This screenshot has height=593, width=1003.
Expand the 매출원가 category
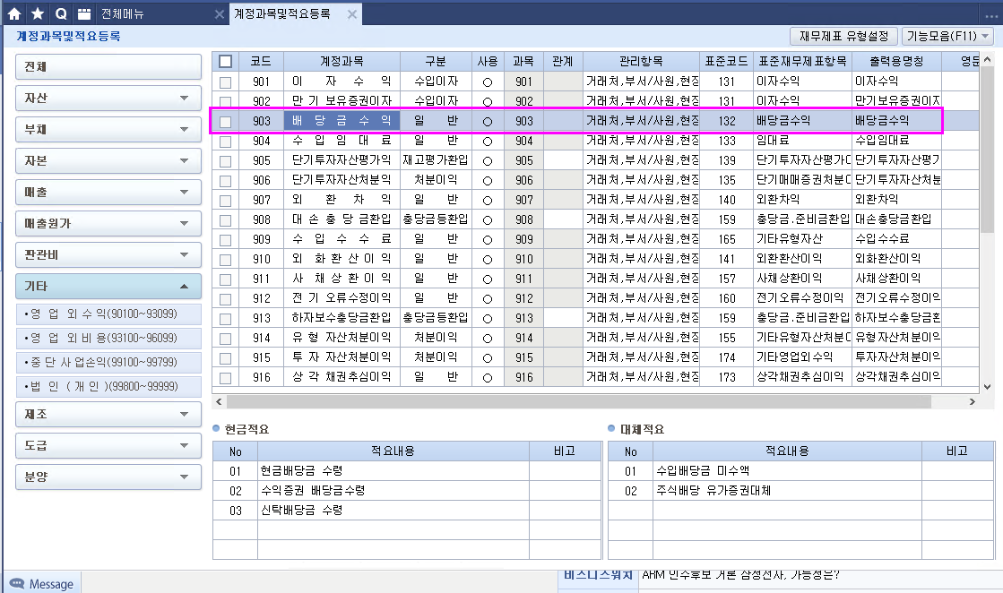108,223
